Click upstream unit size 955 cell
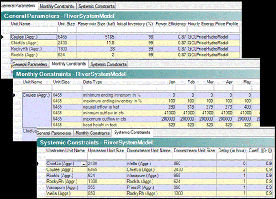The image size is (276, 199). (x=107, y=187)
